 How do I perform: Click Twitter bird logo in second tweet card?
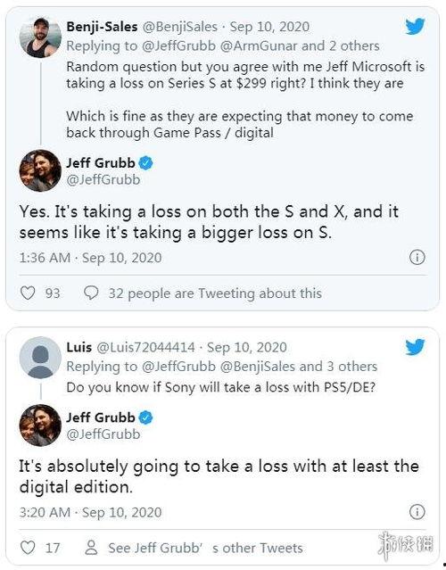tap(415, 347)
